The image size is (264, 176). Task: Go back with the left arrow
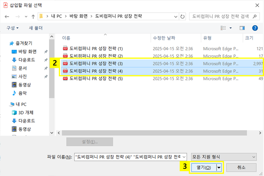(7, 16)
